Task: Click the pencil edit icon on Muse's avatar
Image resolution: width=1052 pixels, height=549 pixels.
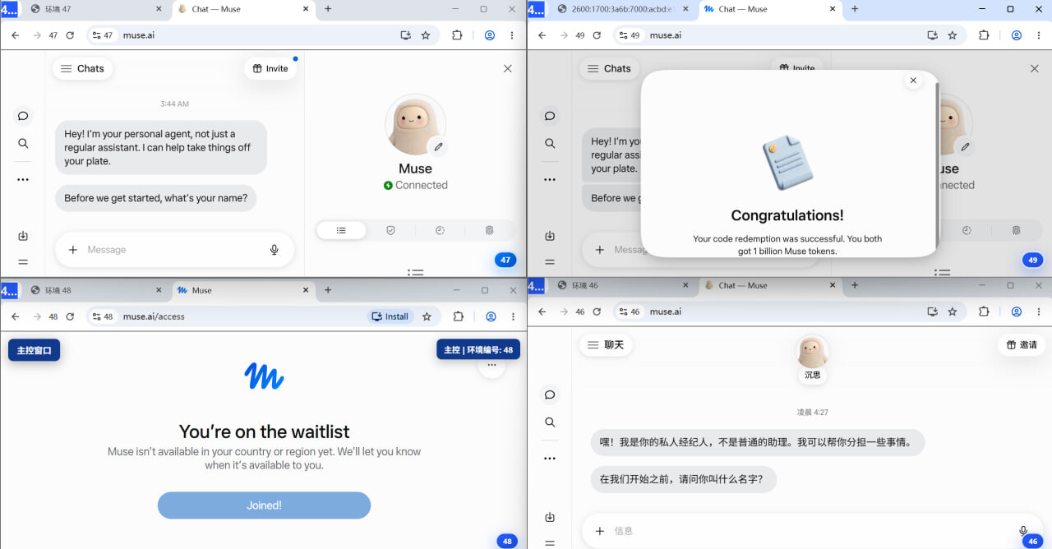Action: [438, 146]
